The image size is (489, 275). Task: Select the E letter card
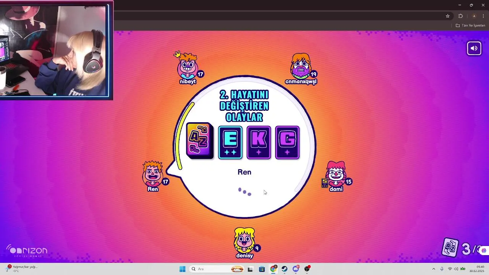click(x=230, y=142)
